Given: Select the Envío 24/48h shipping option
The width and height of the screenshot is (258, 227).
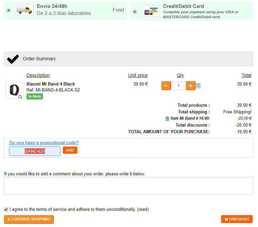Looking at the screenshot, I should coord(9,10).
